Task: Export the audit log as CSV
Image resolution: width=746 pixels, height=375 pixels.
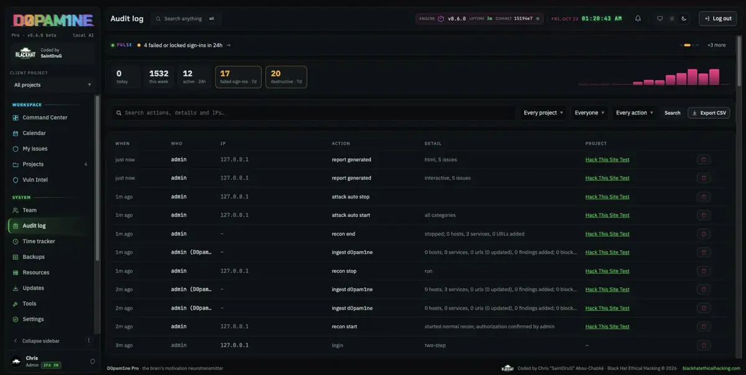Action: pos(709,113)
